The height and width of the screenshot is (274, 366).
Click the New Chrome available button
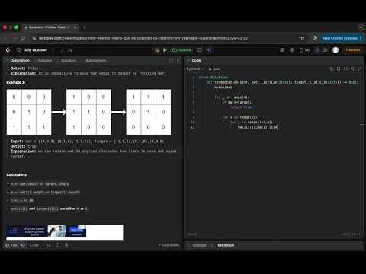pos(342,38)
